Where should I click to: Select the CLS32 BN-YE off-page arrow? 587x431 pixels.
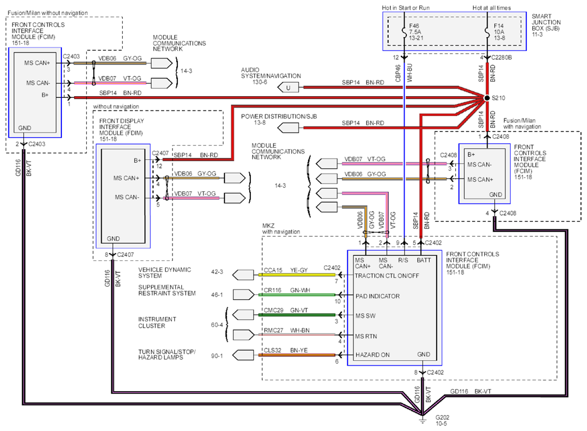pyautogui.click(x=243, y=355)
